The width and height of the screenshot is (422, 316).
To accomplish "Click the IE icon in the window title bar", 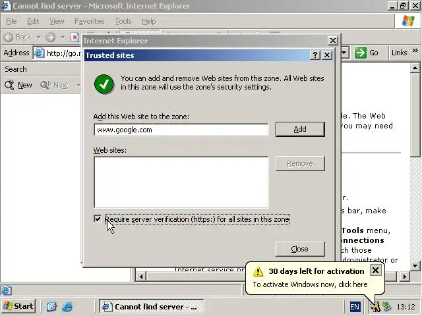I will (x=6, y=6).
